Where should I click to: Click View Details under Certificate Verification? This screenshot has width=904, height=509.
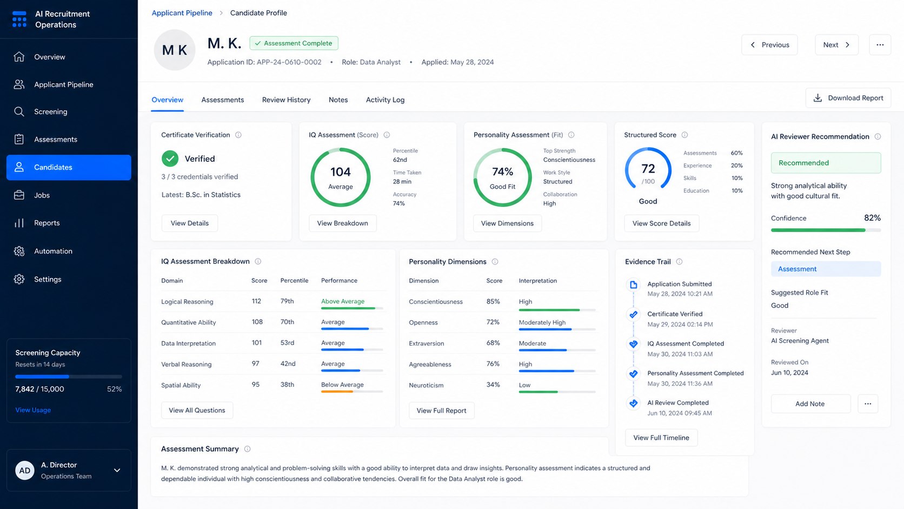189,223
